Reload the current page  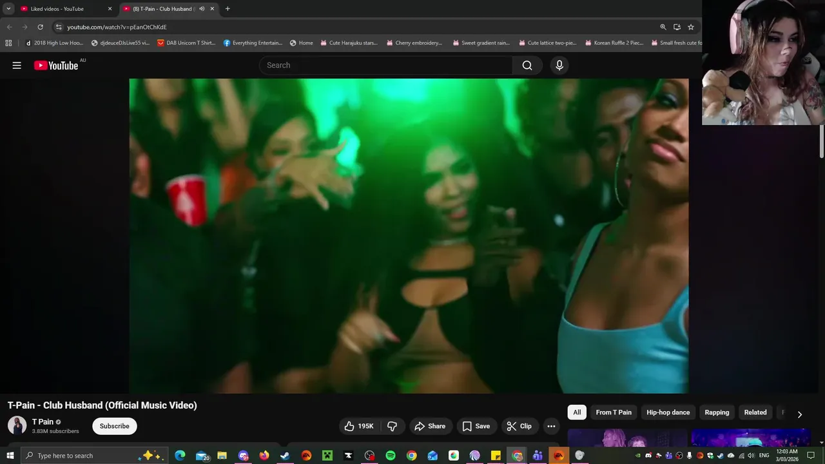40,27
